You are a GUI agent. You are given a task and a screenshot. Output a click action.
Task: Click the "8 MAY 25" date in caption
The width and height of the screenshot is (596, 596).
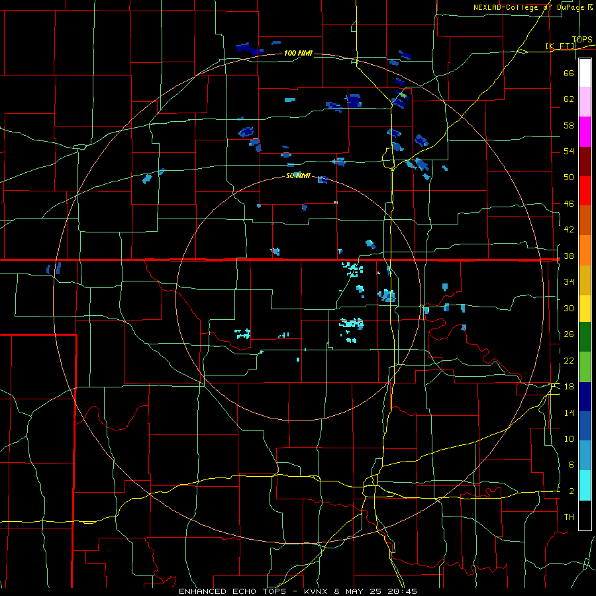[x=359, y=591]
